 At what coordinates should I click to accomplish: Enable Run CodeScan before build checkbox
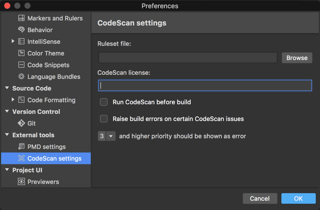[103, 102]
